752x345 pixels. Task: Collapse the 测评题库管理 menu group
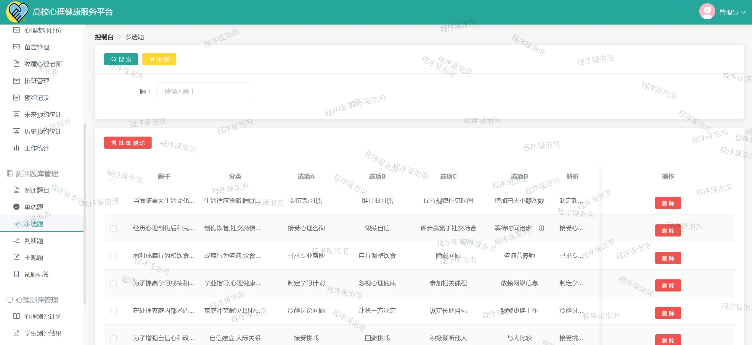tap(37, 174)
